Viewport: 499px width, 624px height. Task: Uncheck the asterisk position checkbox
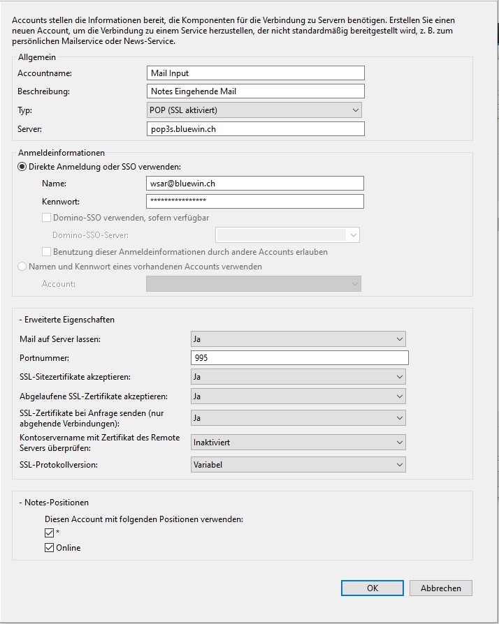[x=48, y=532]
